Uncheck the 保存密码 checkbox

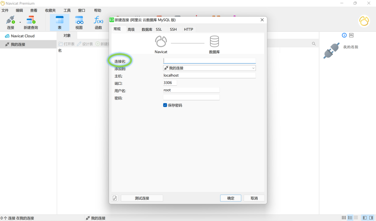click(165, 105)
